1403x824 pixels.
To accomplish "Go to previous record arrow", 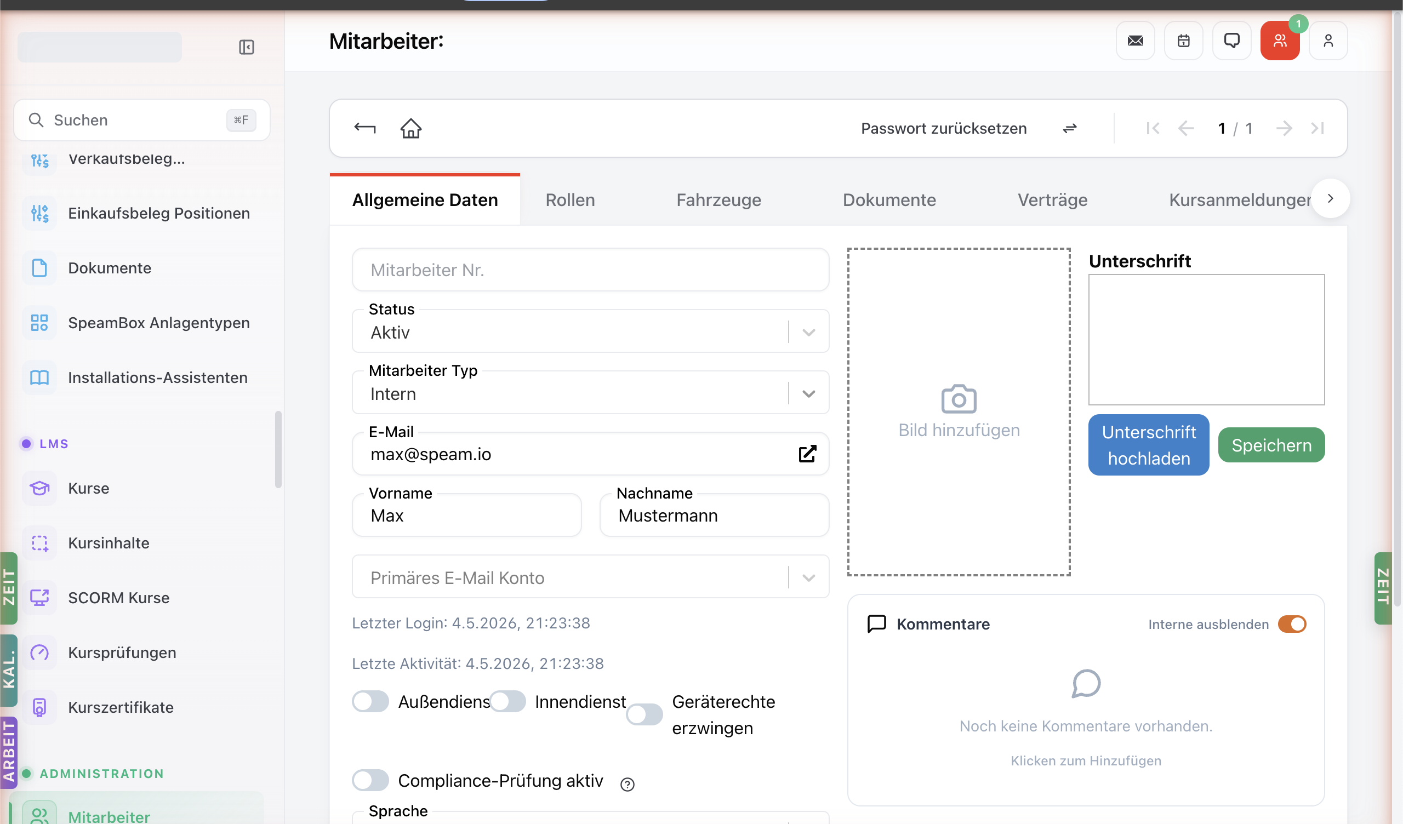I will click(x=1186, y=129).
